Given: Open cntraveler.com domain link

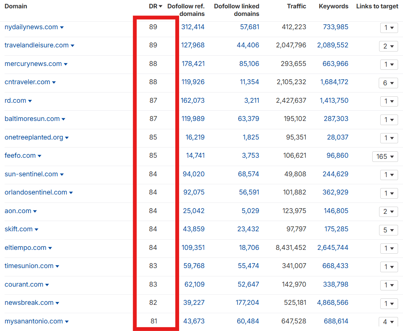Looking at the screenshot, I should coord(27,82).
